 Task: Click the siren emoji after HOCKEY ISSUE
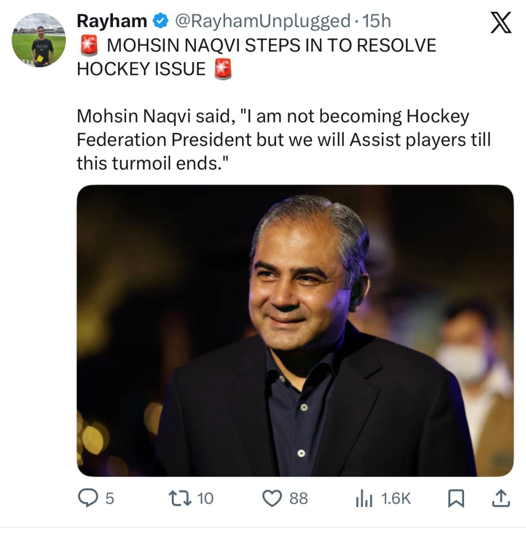pyautogui.click(x=223, y=69)
